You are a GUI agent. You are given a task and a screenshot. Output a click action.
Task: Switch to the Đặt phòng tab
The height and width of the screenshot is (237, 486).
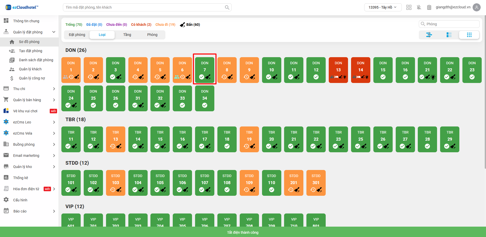click(x=77, y=35)
